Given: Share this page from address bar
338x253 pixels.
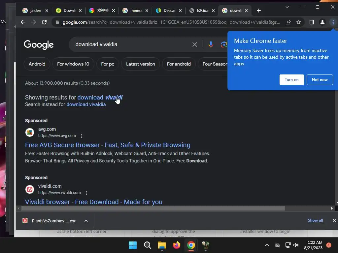Looking at the screenshot, I should pyautogui.click(x=288, y=22).
